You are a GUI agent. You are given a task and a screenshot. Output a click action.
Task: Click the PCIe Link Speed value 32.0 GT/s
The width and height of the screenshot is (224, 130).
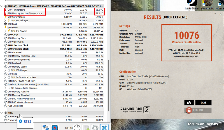point(98,106)
